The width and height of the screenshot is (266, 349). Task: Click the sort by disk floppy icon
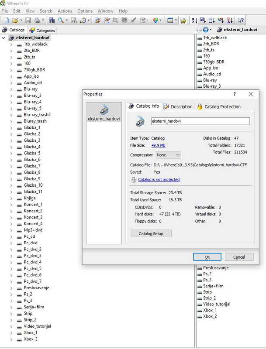[203, 21]
